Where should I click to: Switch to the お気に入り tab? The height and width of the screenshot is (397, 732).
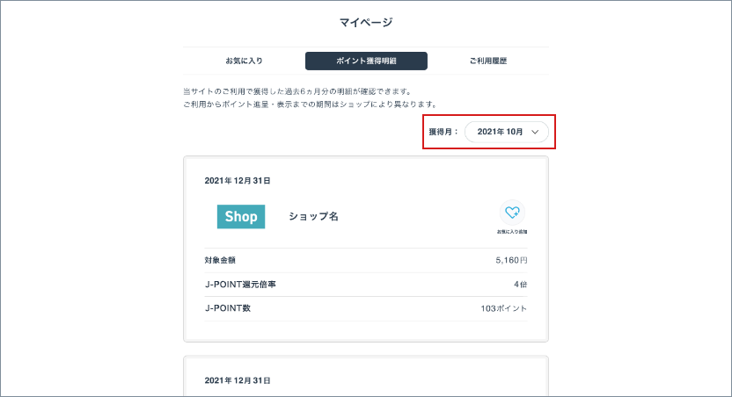point(244,61)
